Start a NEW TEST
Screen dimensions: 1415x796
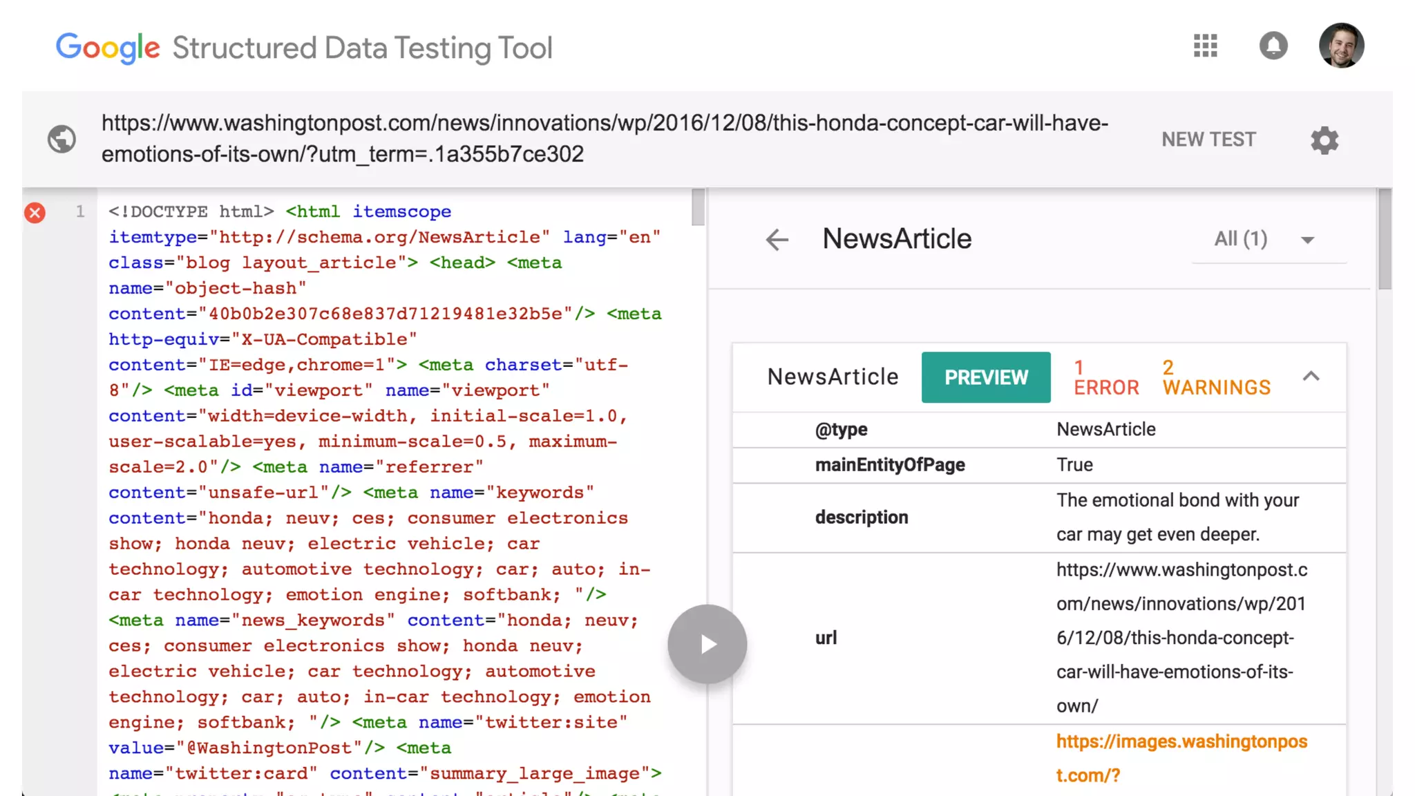pos(1208,140)
